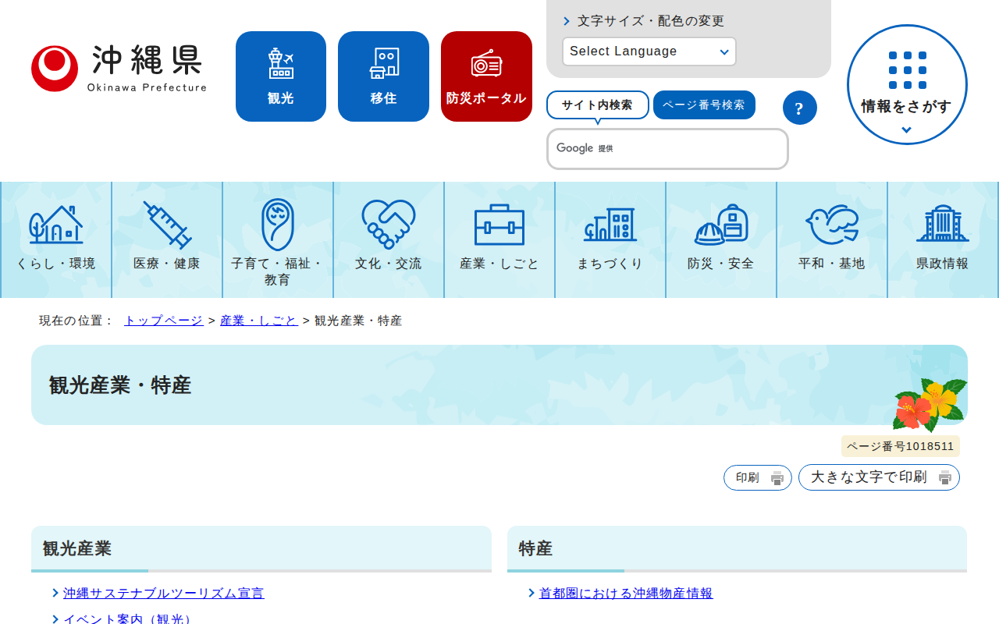This screenshot has height=624, width=999.
Task: Open the 移住 building button
Action: coord(383,76)
